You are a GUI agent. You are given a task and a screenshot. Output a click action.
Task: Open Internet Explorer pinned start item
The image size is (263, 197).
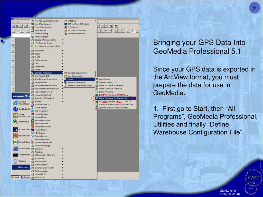[22, 103]
